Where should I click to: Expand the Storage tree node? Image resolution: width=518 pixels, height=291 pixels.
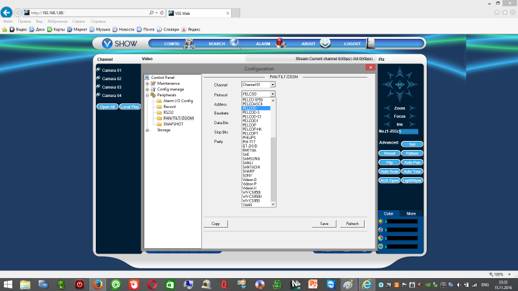[x=148, y=131]
